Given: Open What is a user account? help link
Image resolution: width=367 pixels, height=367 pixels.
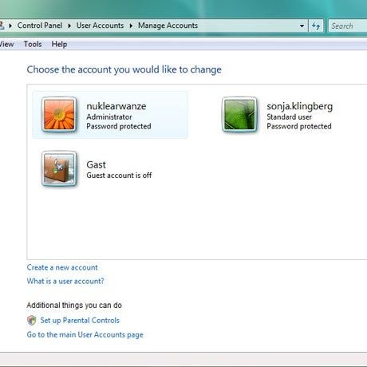Looking at the screenshot, I should click(x=65, y=281).
